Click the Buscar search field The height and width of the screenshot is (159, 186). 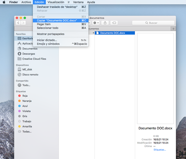click(153, 23)
